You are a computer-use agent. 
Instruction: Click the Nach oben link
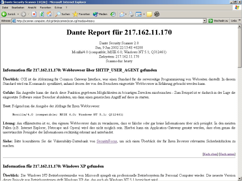point(210,154)
